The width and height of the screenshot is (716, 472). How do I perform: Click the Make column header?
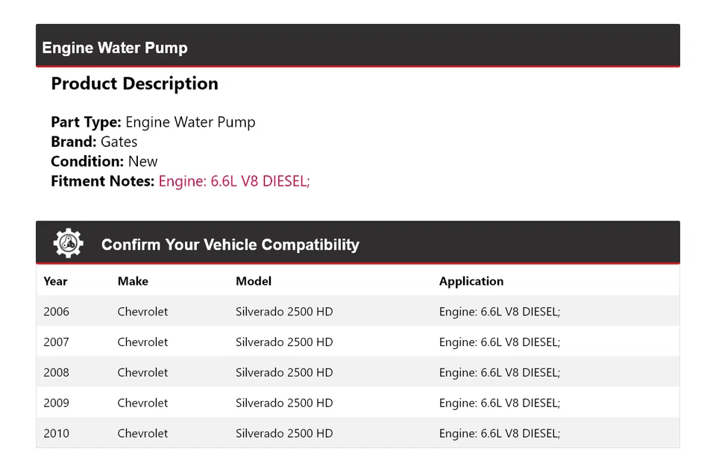[x=133, y=281]
